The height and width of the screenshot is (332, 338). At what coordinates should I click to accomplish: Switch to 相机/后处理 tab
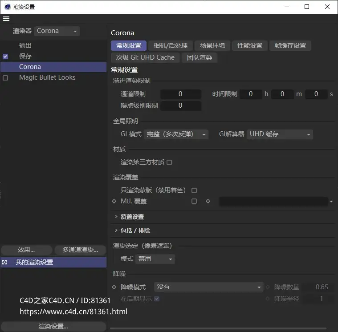[170, 45]
